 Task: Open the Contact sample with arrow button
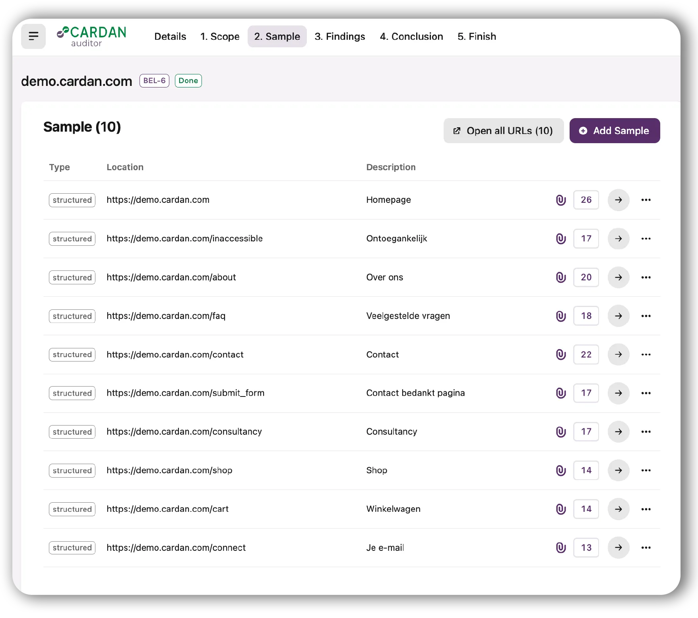click(619, 354)
